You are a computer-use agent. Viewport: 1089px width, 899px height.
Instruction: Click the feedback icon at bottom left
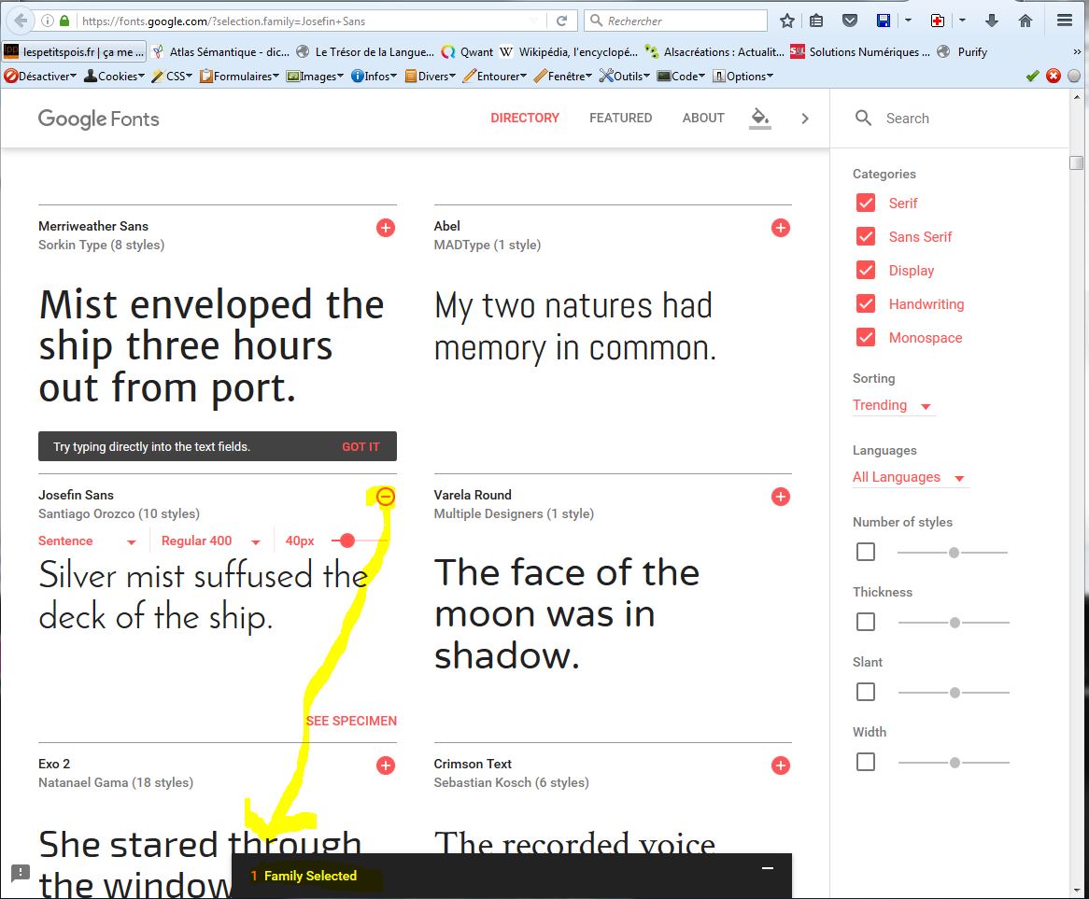[x=21, y=874]
